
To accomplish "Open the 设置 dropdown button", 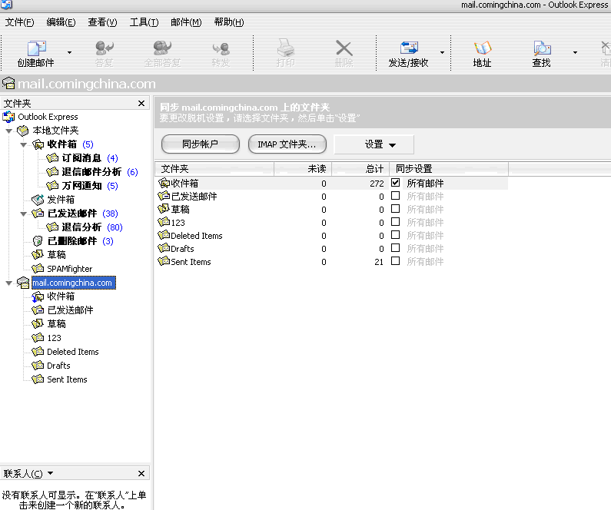I will click(x=374, y=144).
